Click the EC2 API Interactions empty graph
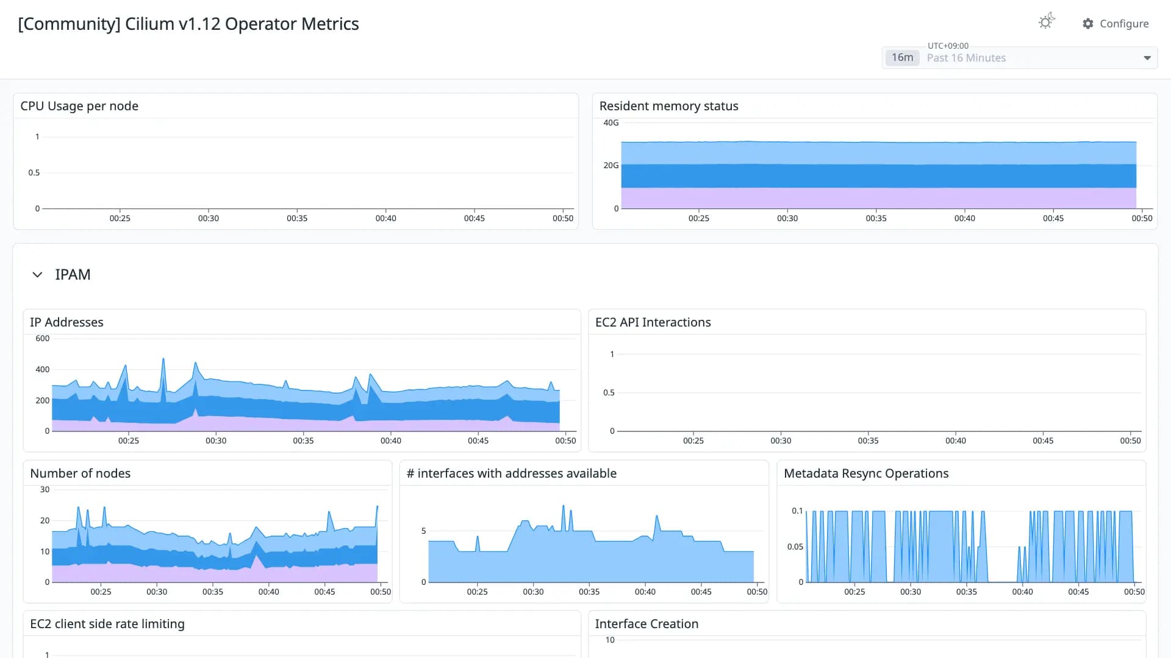Viewport: 1171px width, 658px height. (x=879, y=390)
